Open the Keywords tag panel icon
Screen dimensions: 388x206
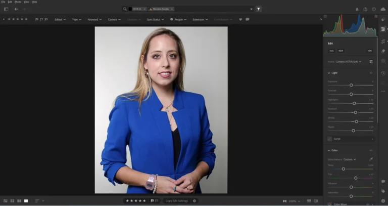click(383, 191)
